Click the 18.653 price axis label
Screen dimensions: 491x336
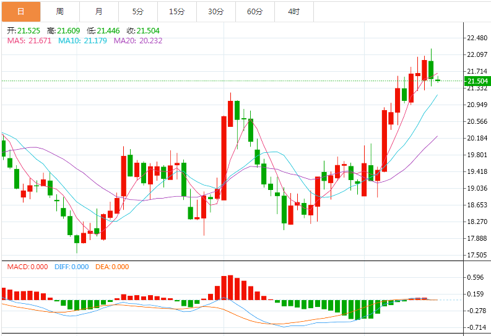477,205
